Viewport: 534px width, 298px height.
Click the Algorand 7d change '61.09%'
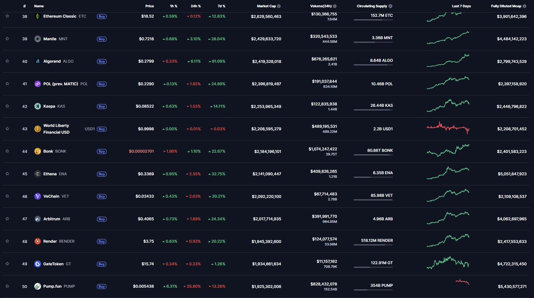click(x=218, y=61)
